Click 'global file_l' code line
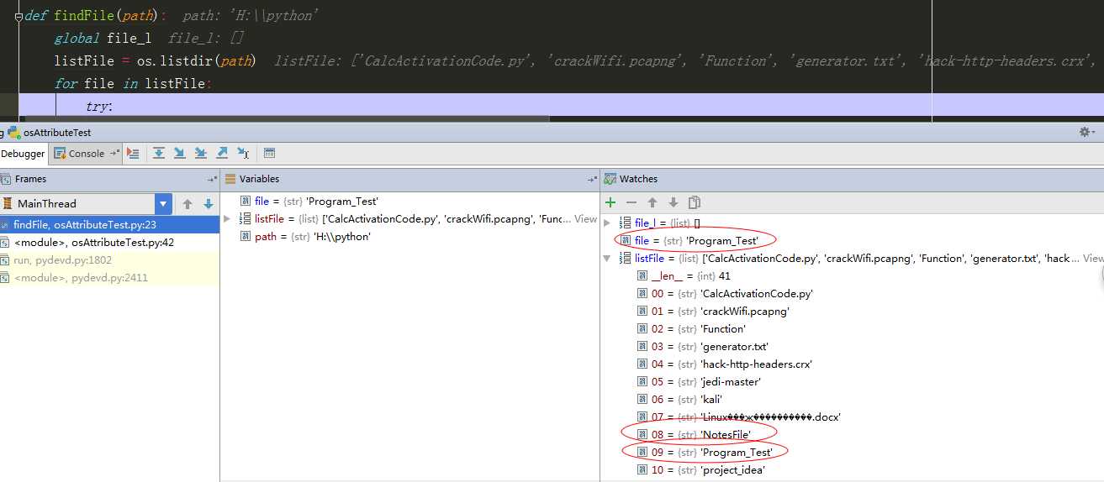The width and height of the screenshot is (1104, 482). tap(103, 38)
